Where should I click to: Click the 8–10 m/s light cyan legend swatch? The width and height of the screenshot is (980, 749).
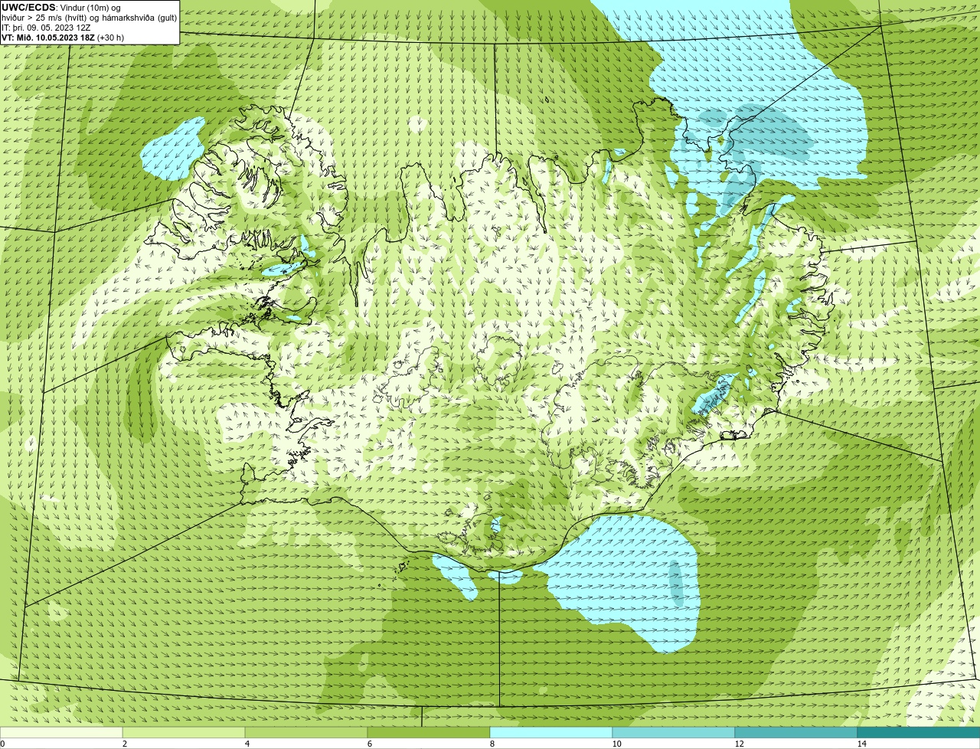(x=551, y=732)
